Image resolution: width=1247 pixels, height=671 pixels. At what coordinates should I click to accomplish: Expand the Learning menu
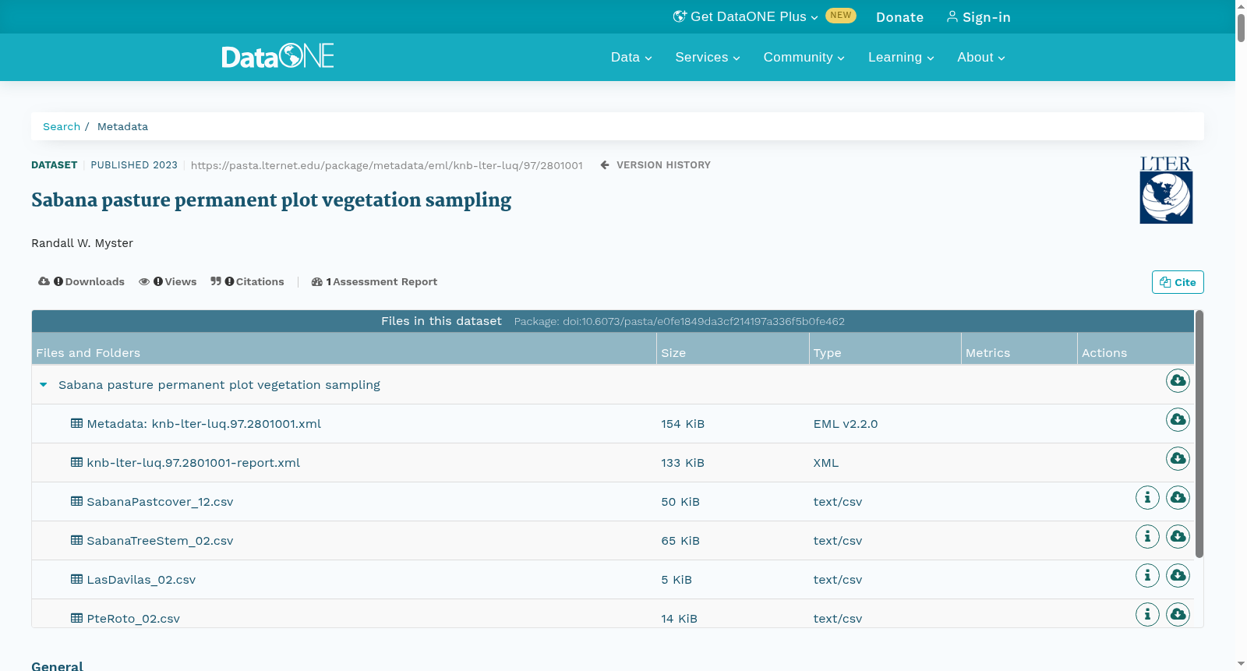pyautogui.click(x=901, y=58)
